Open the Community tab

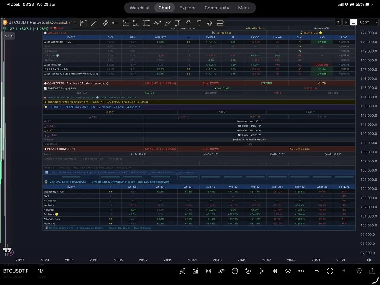click(217, 8)
